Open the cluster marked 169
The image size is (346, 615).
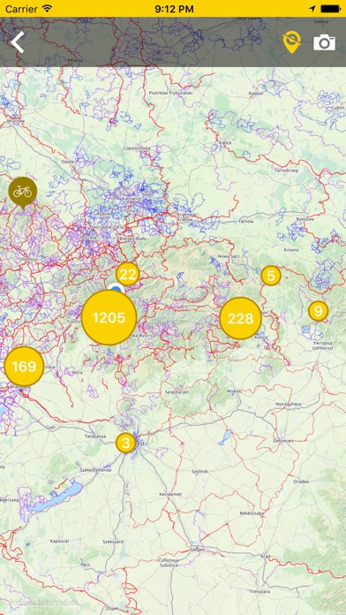click(24, 367)
